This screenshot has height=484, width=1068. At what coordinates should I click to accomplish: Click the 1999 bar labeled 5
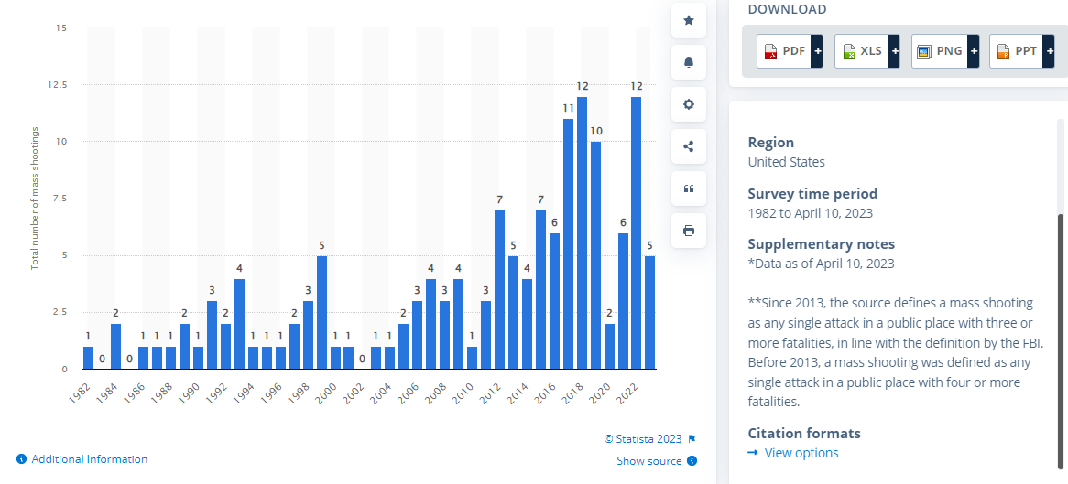pos(321,313)
